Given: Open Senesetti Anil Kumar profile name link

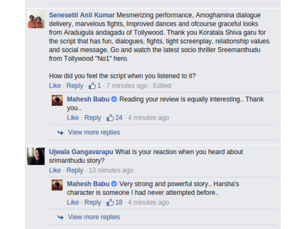Looking at the screenshot, I should (x=82, y=14).
